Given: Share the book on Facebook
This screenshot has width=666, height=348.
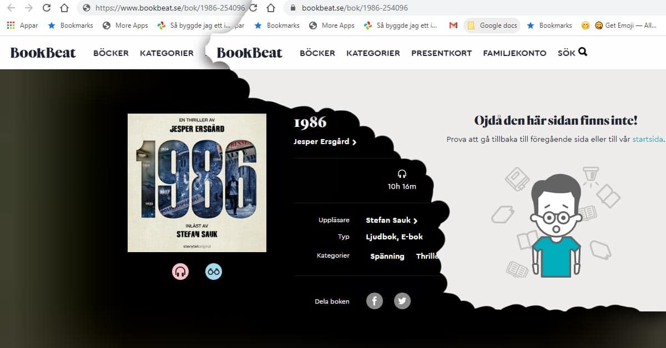Looking at the screenshot, I should click(x=375, y=301).
